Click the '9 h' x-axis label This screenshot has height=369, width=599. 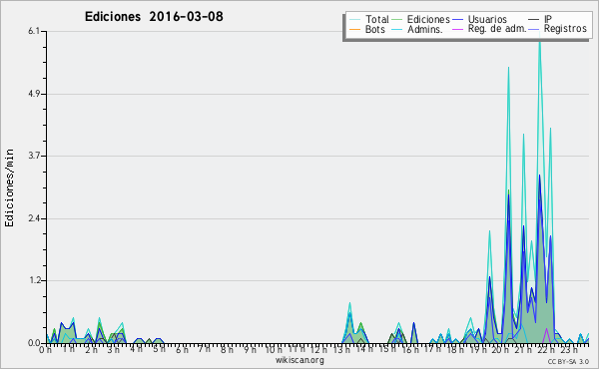click(250, 350)
